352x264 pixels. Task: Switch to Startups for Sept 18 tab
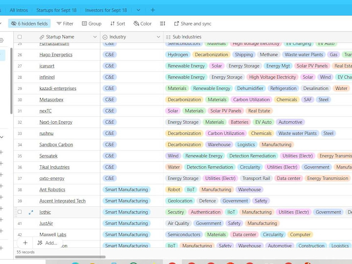pos(56,10)
